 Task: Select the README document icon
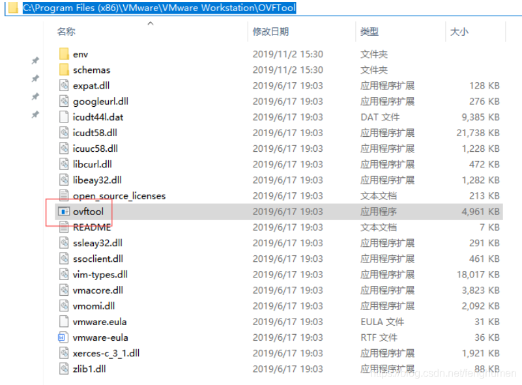64,227
